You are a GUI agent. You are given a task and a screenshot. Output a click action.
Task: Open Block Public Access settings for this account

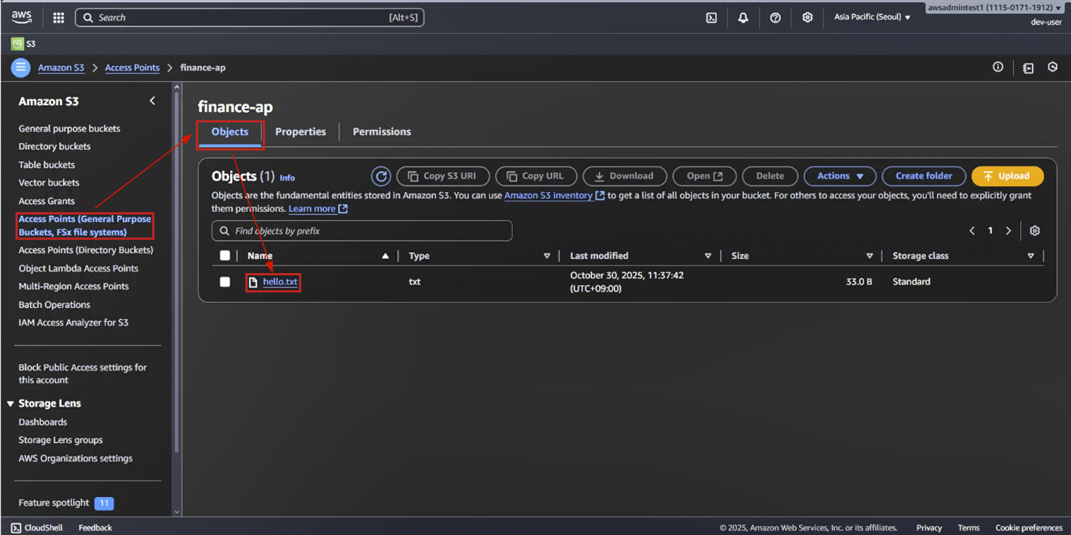click(x=83, y=373)
